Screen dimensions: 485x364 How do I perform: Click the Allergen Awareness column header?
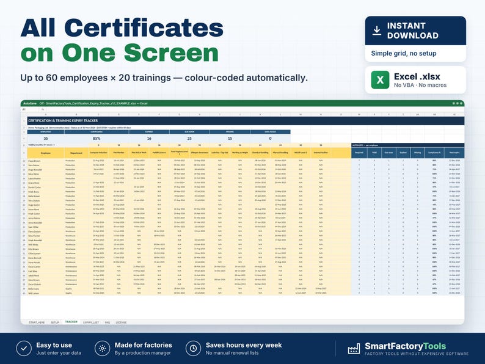[200, 153]
